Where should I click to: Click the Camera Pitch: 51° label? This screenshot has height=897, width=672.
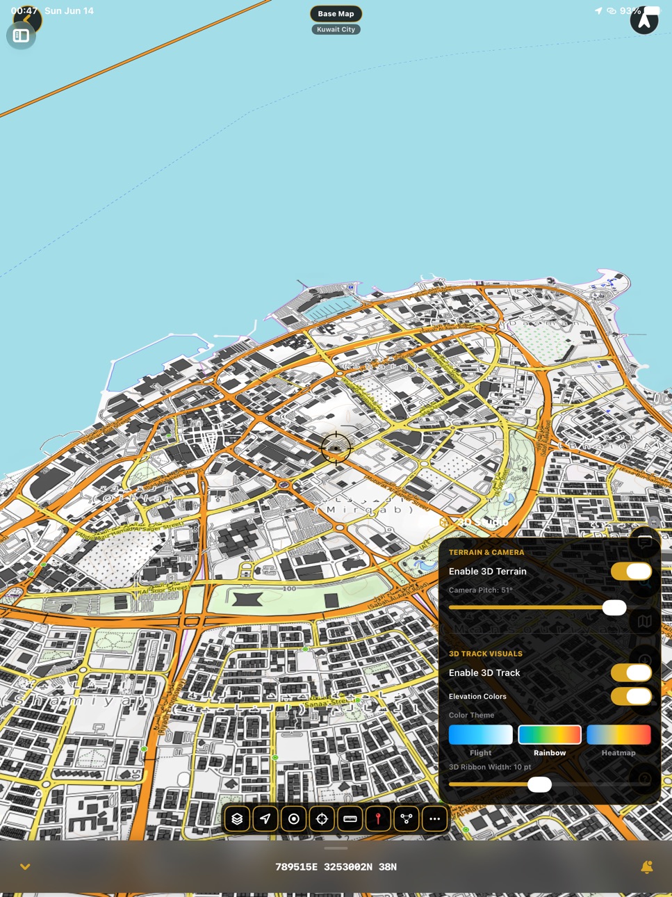[481, 590]
